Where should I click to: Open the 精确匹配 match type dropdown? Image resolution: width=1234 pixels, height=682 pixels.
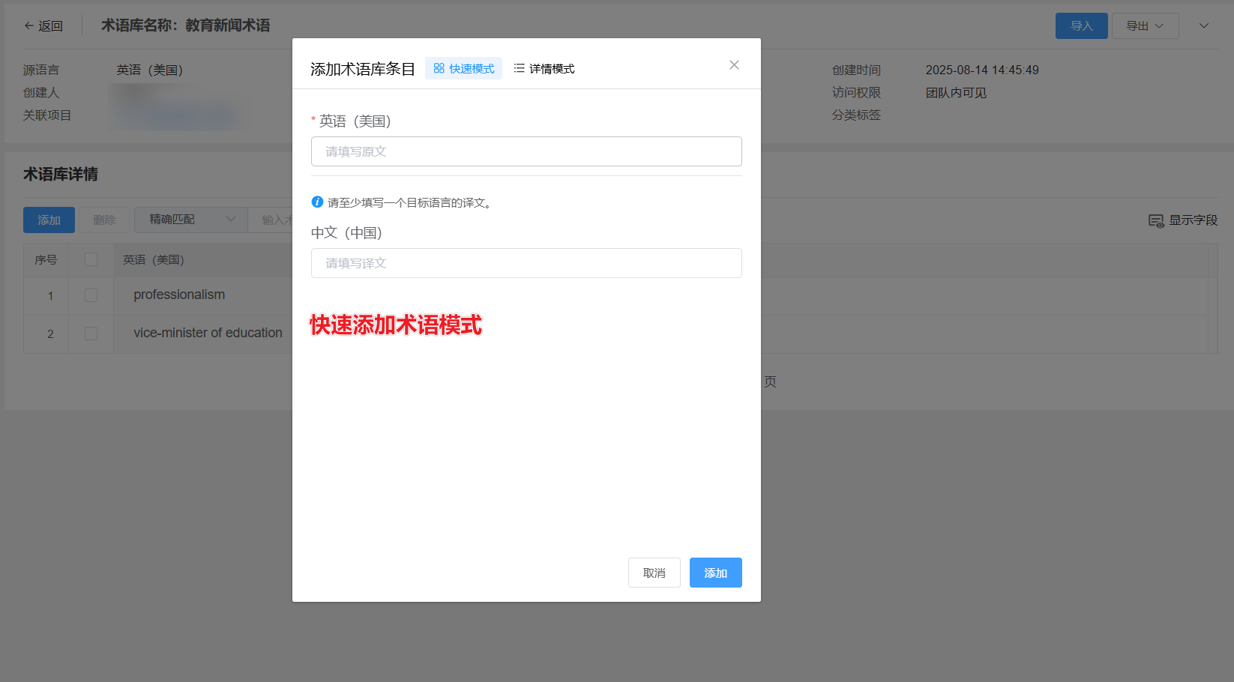pos(191,220)
